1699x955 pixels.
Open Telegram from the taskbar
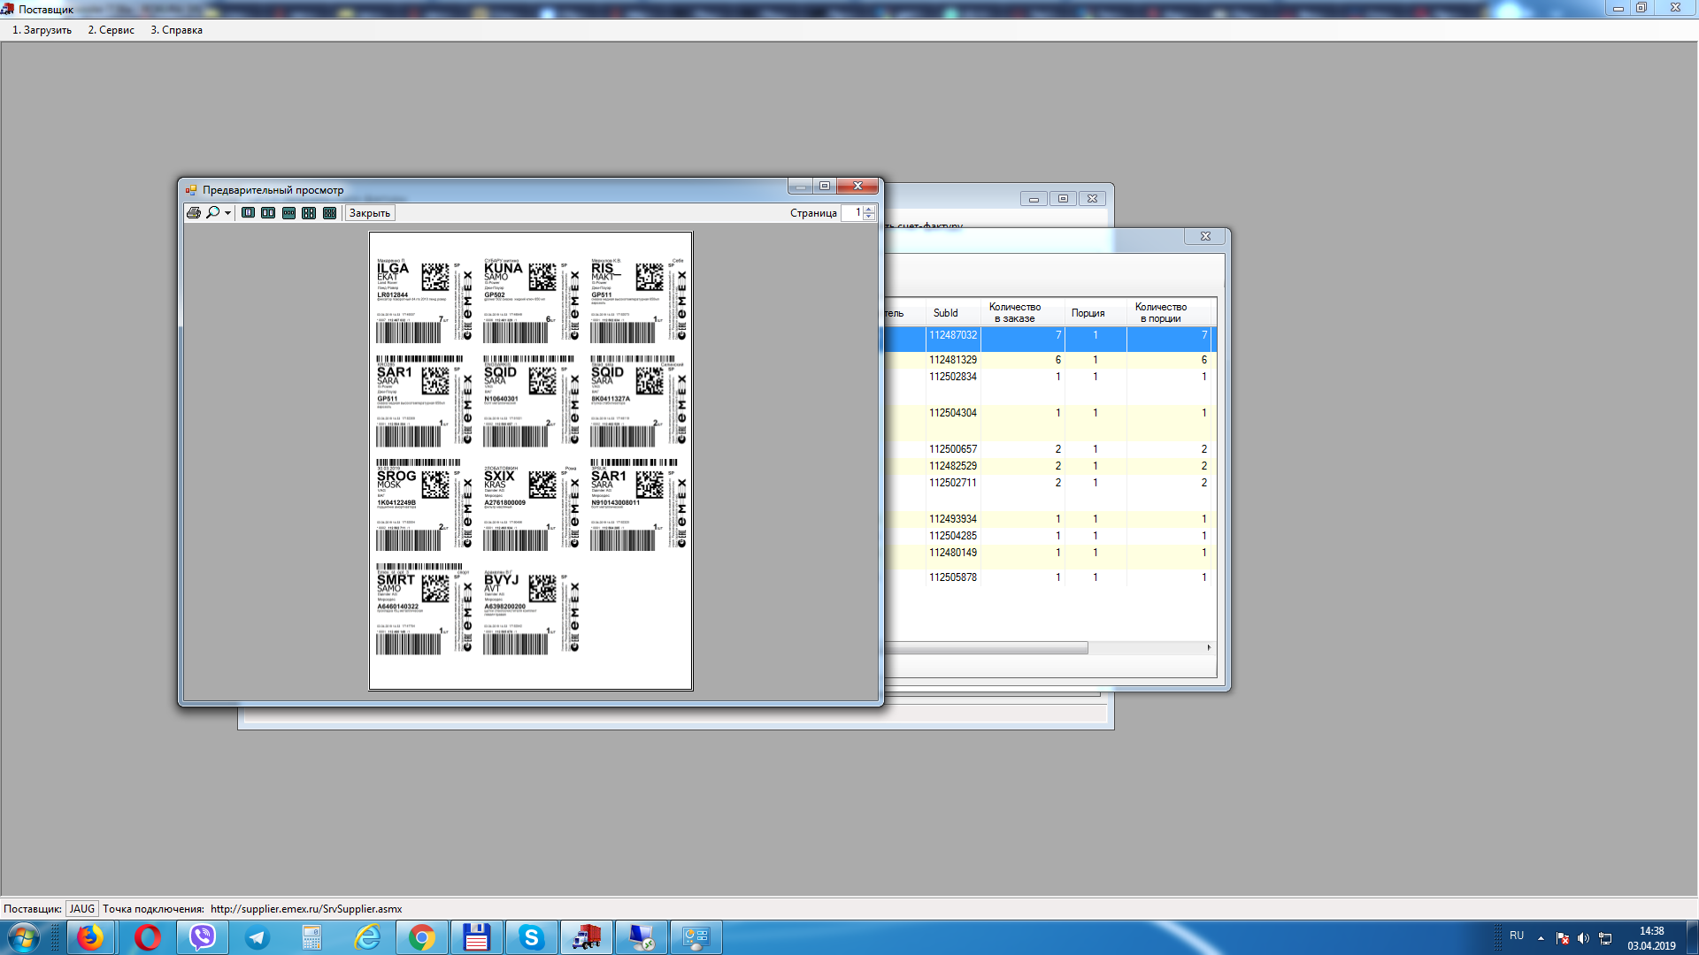[258, 937]
